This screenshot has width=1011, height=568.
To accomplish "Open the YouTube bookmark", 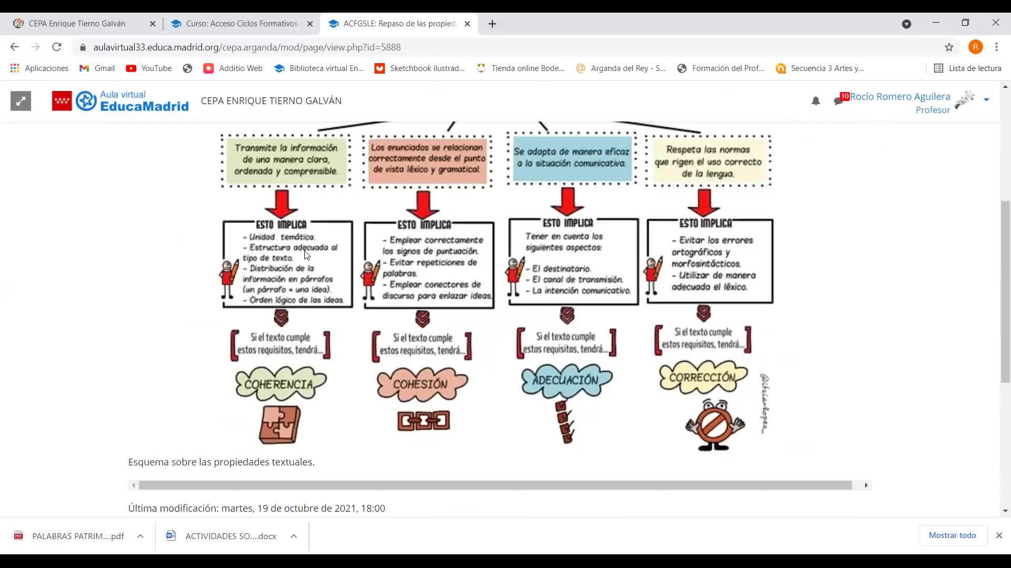I will point(149,68).
